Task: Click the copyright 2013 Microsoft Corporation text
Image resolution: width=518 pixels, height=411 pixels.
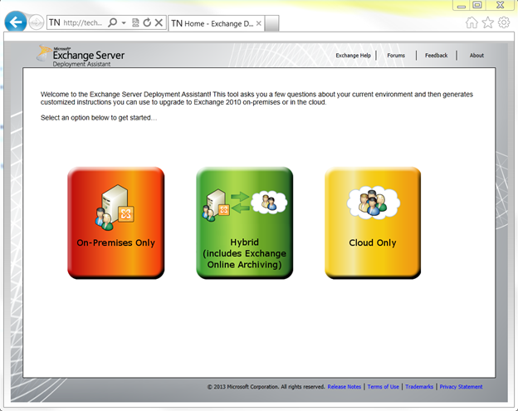Action: point(266,387)
